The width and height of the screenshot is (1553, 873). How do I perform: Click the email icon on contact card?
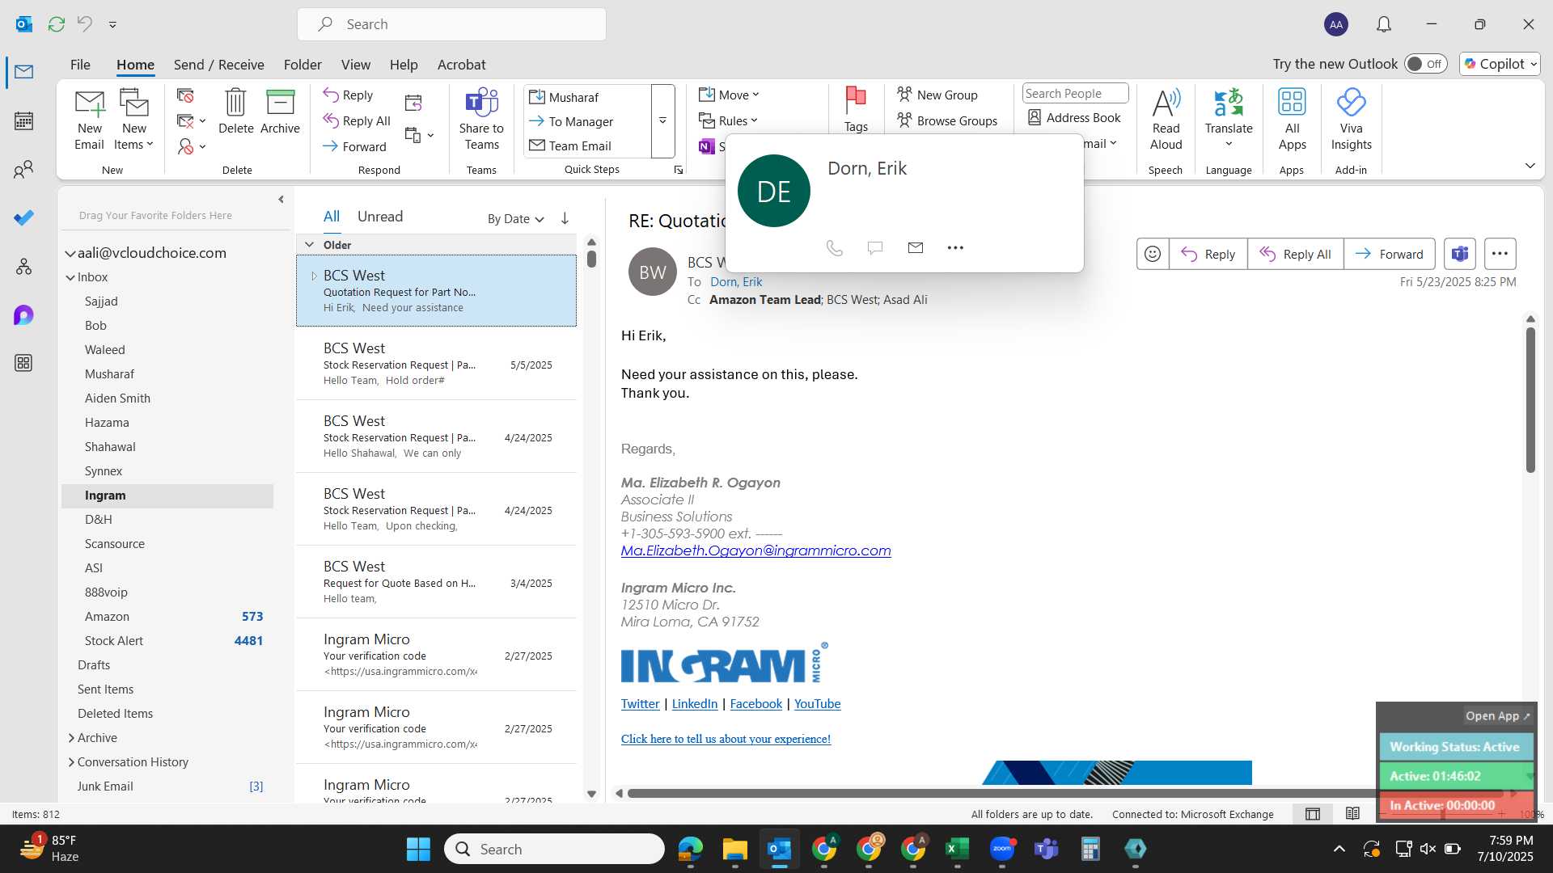[x=915, y=248]
